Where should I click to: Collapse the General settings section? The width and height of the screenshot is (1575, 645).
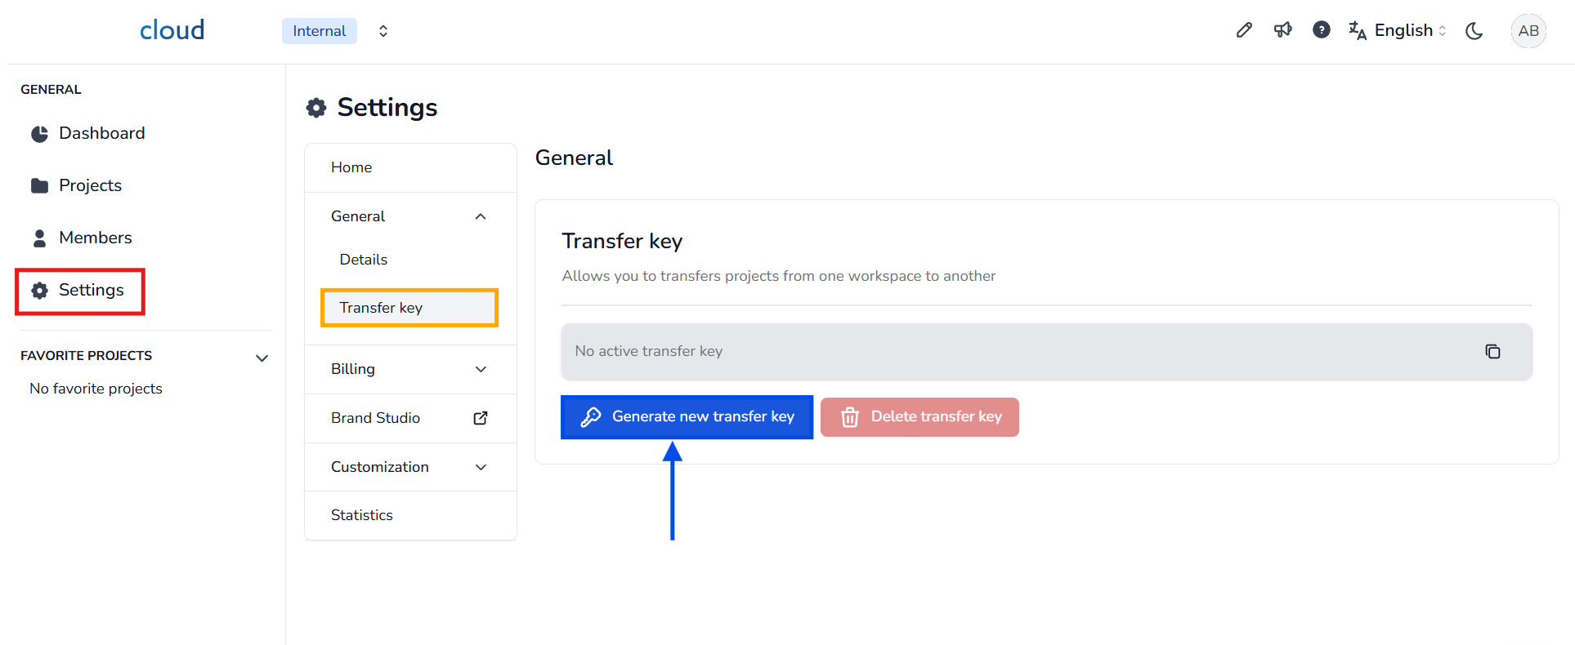point(481,216)
